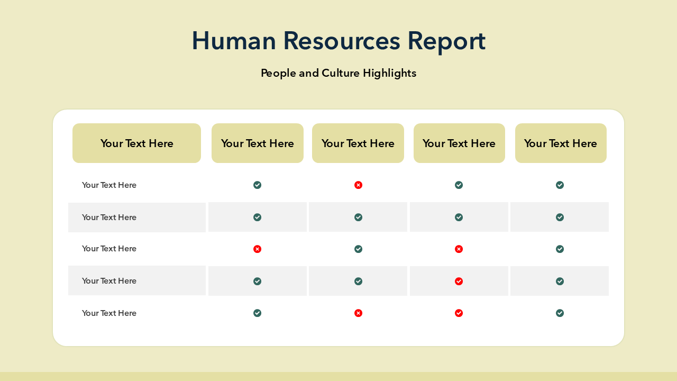Viewport: 677px width, 381px height.
Task: Select the 'Human Resources Report' title
Action: (x=338, y=41)
